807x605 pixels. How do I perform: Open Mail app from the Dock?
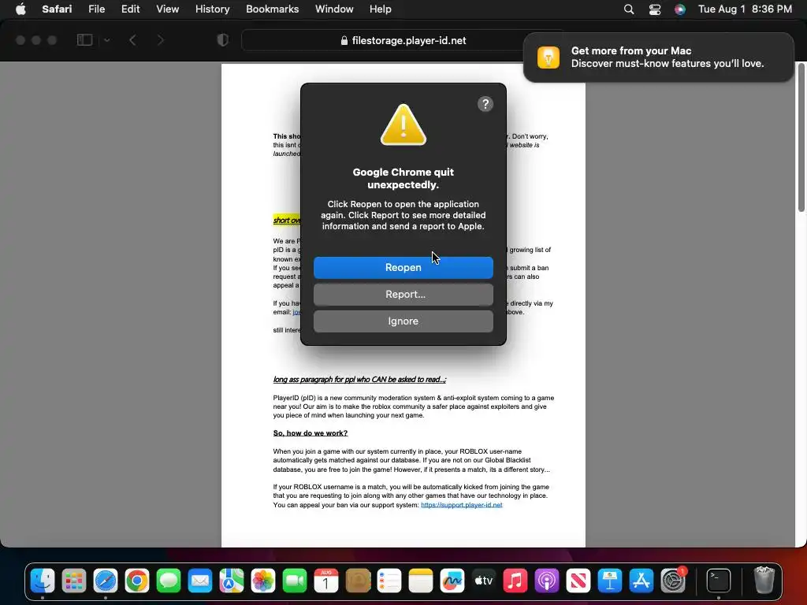(x=200, y=581)
